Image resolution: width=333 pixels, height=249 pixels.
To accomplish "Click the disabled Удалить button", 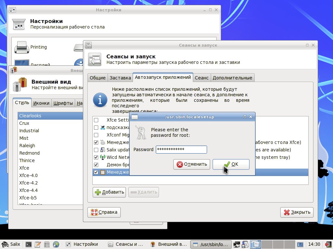I will (x=143, y=192).
